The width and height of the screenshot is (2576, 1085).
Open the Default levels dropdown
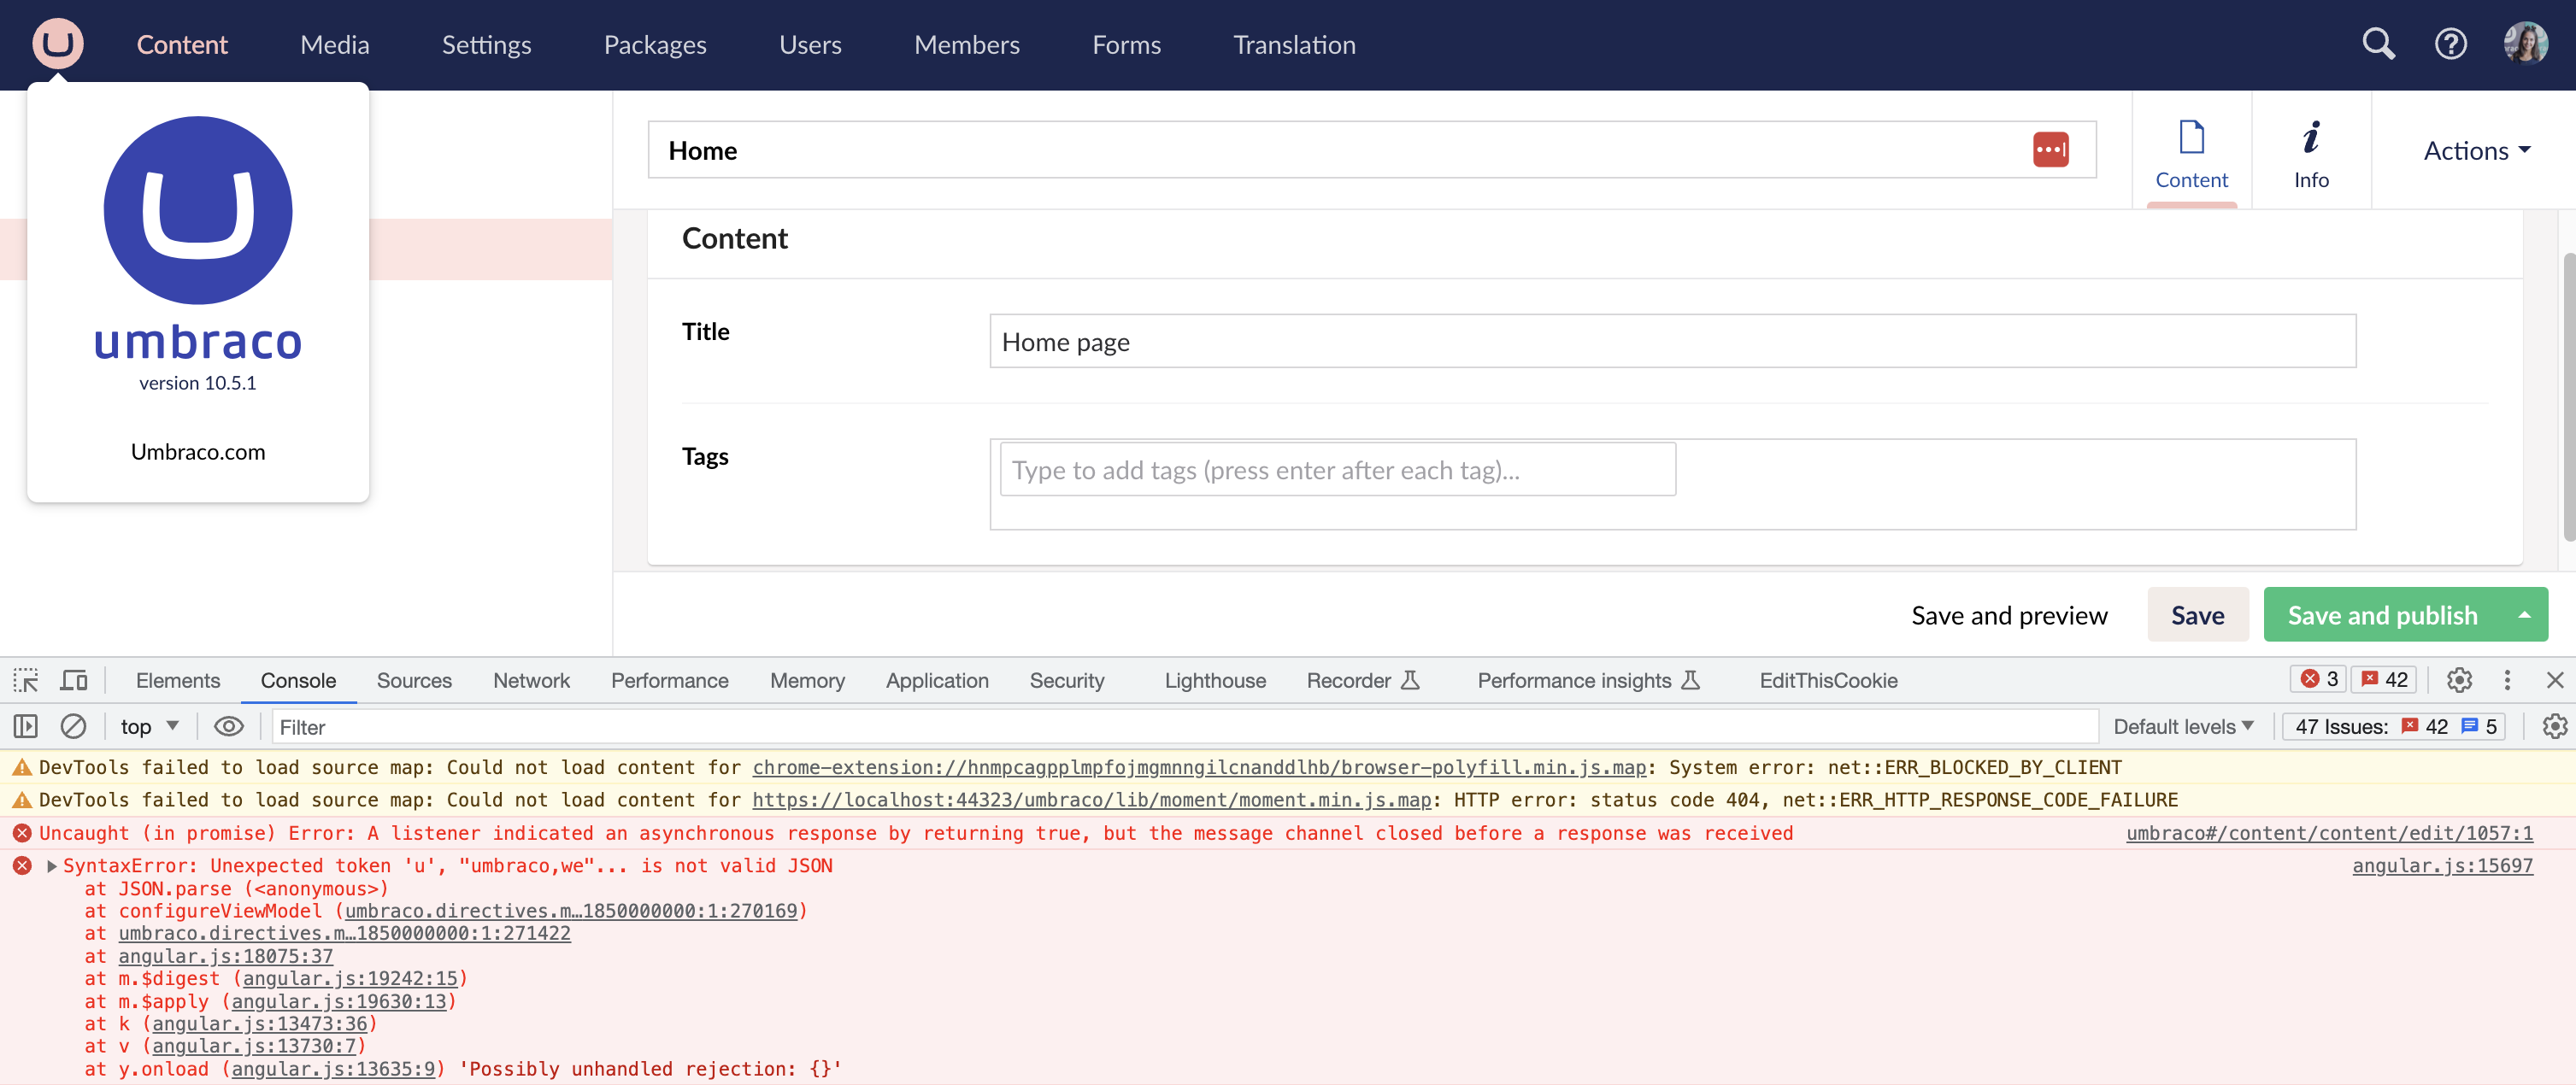pyautogui.click(x=2183, y=727)
